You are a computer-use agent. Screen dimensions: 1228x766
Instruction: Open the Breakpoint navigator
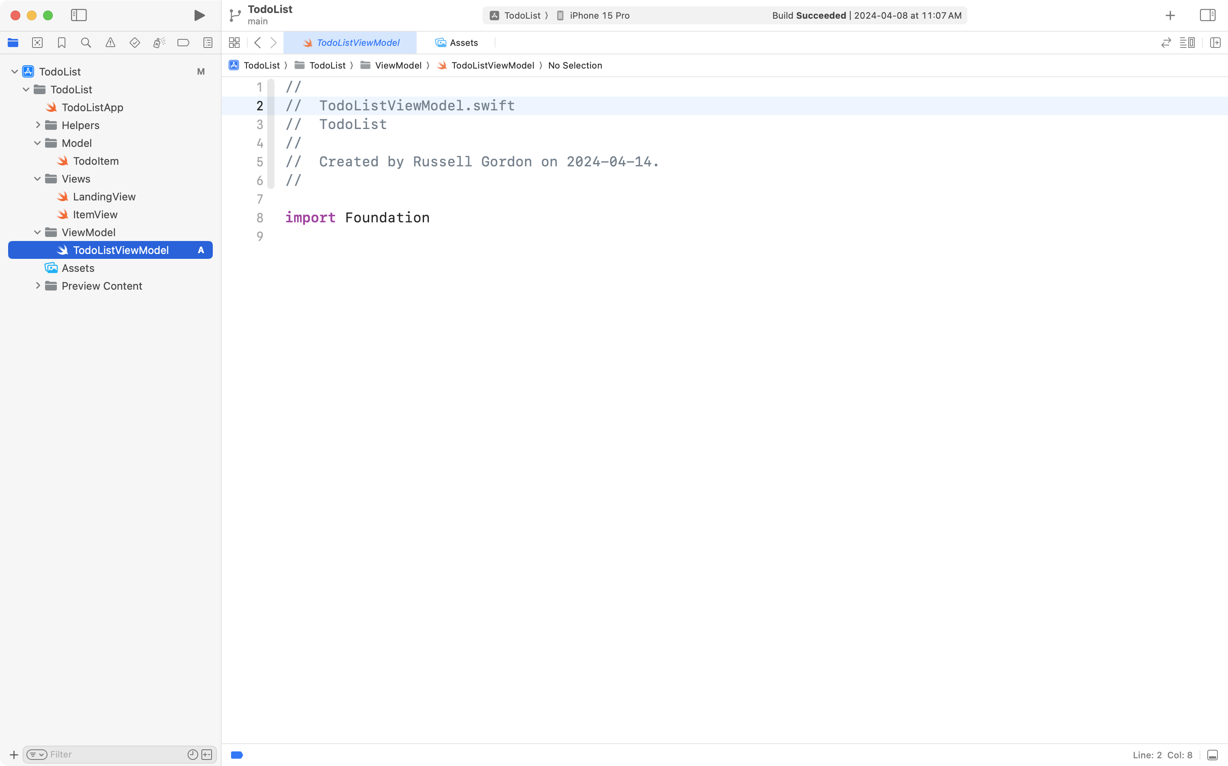[183, 43]
